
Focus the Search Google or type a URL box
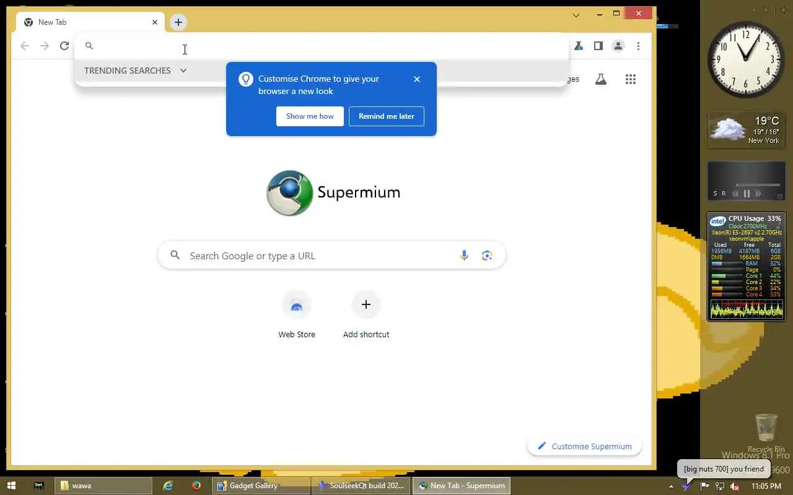332,256
